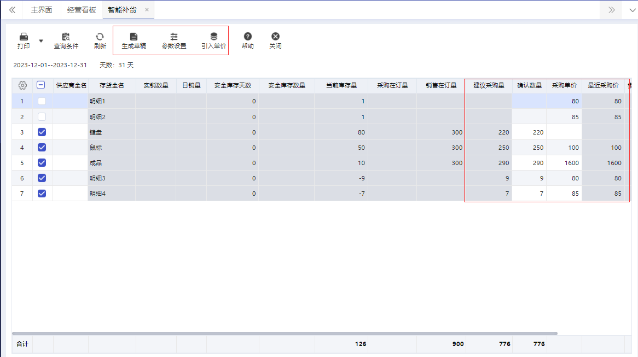Expand the tab list chevron at top right
Viewport: 638px width, 357px height.
633,10
